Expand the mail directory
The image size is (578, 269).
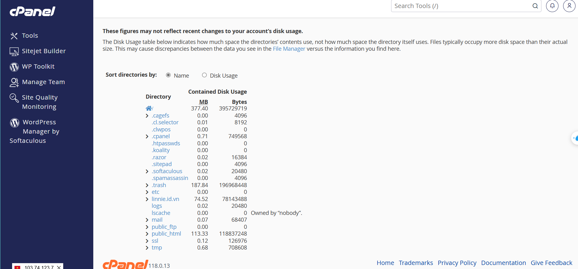pyautogui.click(x=147, y=220)
